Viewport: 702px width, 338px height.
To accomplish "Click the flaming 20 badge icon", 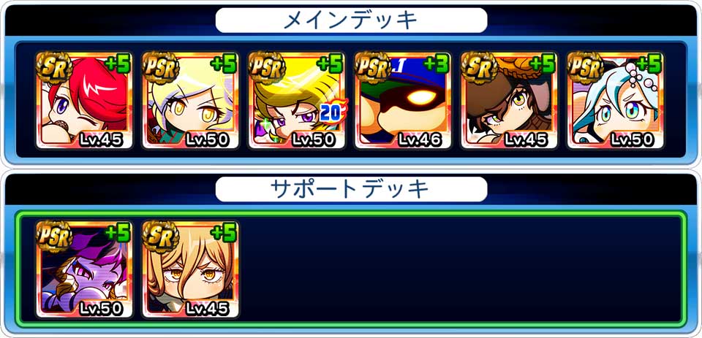I will click(333, 113).
